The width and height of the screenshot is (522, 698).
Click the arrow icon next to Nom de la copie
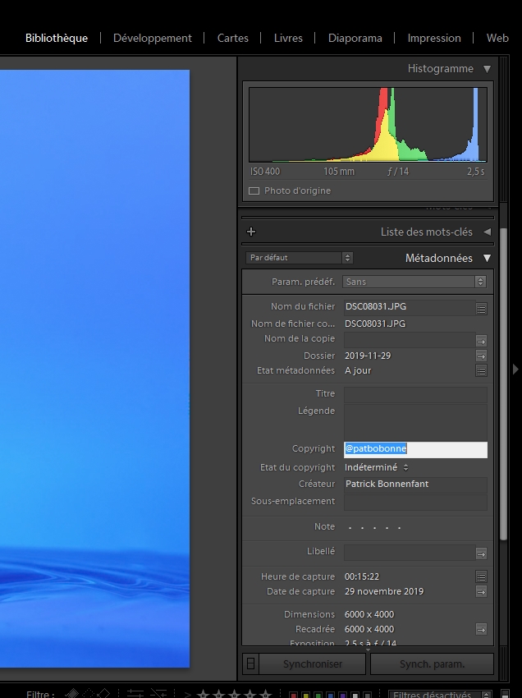pyautogui.click(x=481, y=339)
